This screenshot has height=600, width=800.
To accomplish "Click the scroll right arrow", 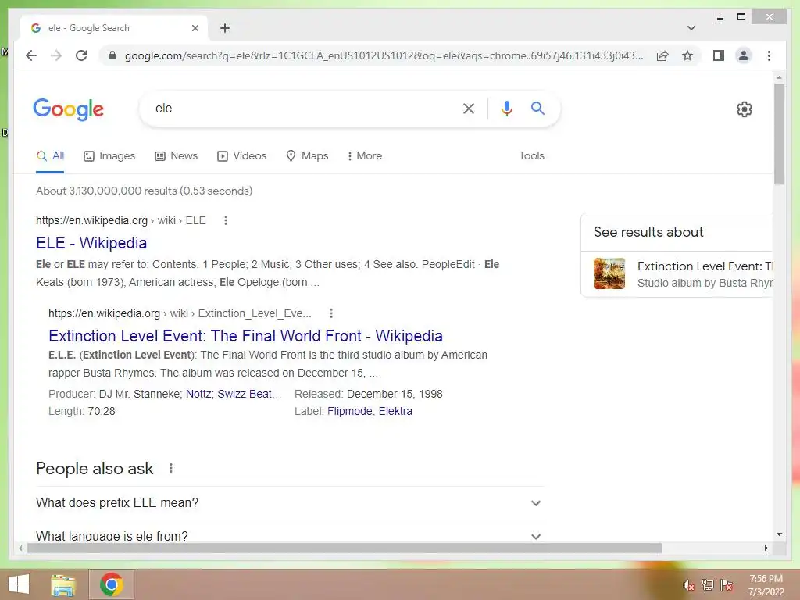I will click(766, 548).
